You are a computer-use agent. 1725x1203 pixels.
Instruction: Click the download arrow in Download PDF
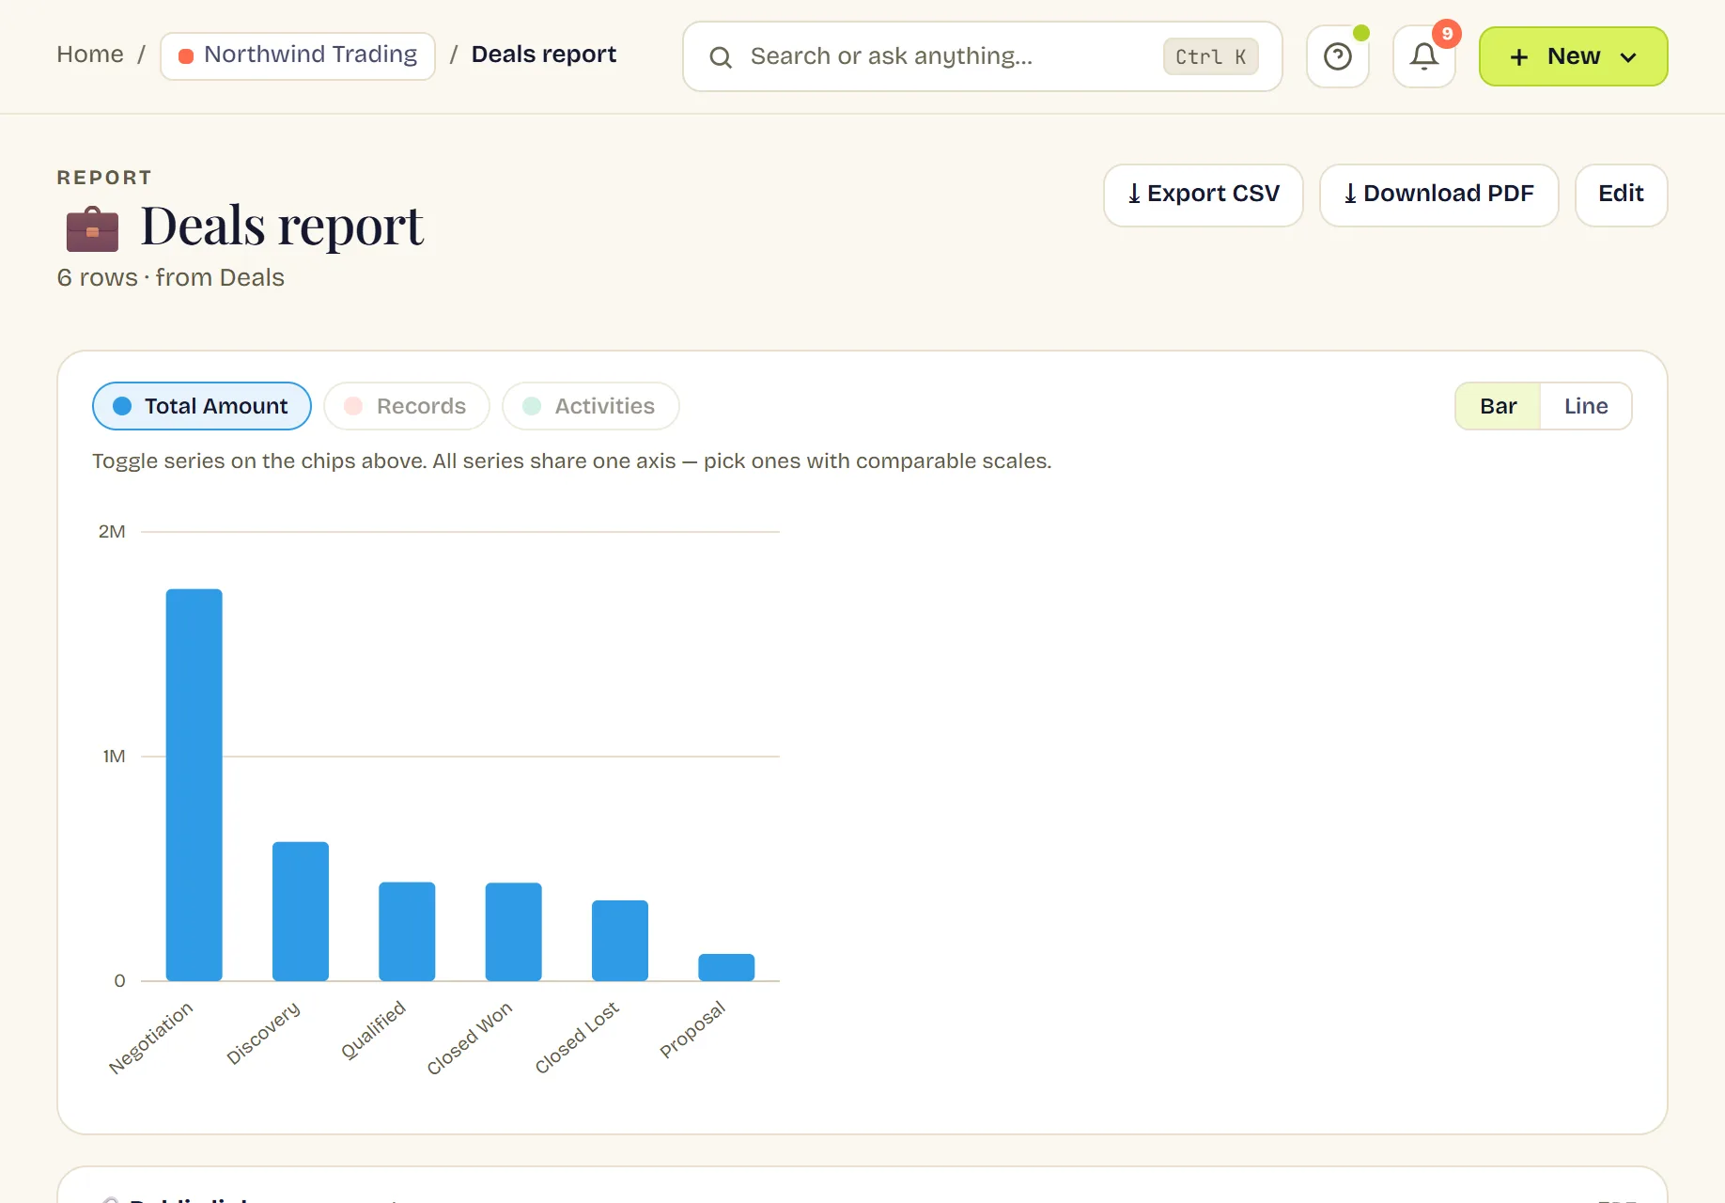click(1350, 194)
